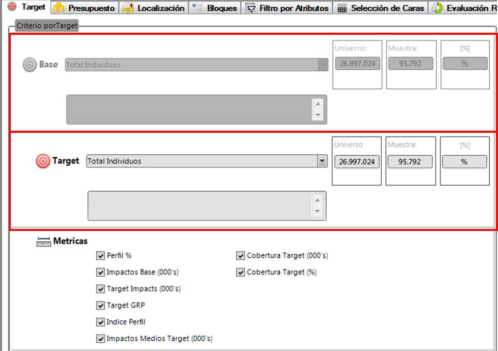Disable Cobertura Target (%) metric
Viewport: 498px width, 351px height.
coord(241,272)
